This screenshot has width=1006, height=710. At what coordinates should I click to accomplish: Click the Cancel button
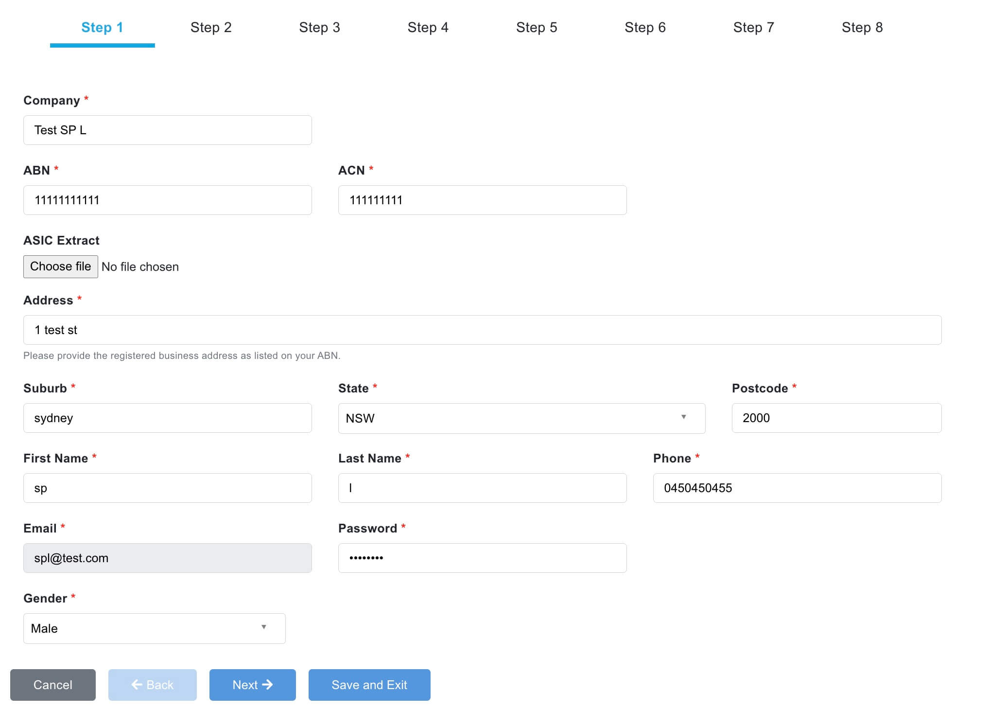coord(53,685)
